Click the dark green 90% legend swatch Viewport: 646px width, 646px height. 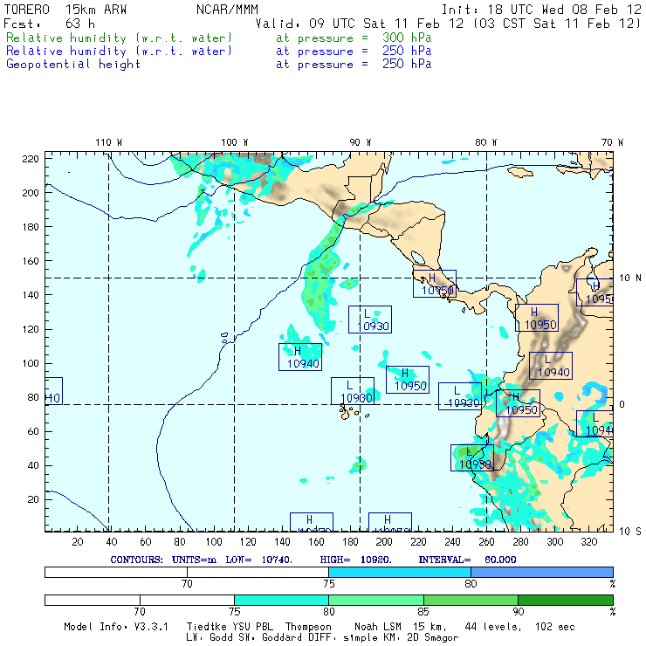click(566, 601)
